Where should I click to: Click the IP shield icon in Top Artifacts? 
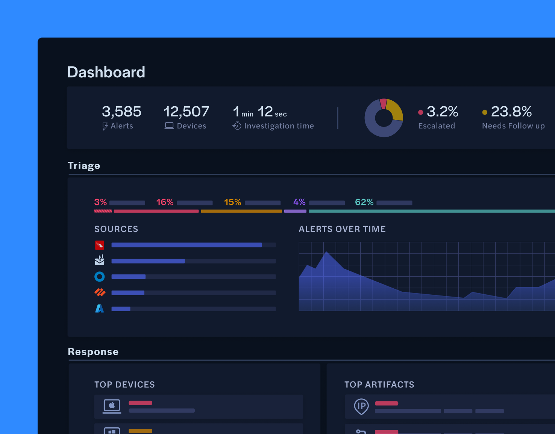[x=361, y=406]
